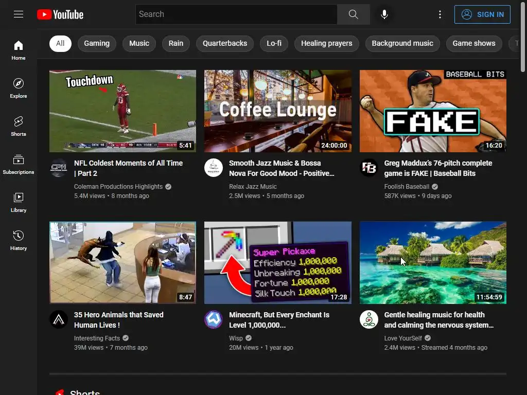Viewport: 527px width, 395px height.
Task: Start voice search with microphone
Action: click(384, 14)
